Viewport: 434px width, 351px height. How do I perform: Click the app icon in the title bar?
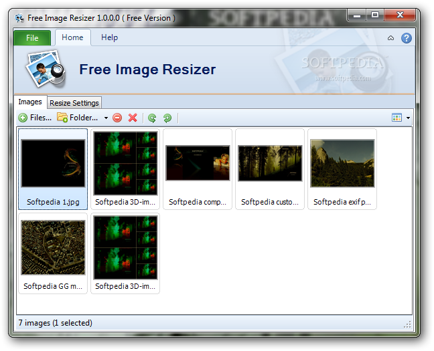(x=19, y=18)
